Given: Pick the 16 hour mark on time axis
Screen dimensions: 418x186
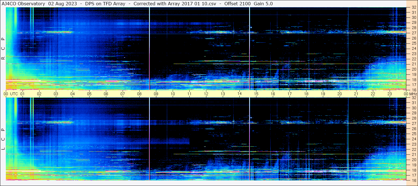Looking at the screenshot, I should 273,94.
